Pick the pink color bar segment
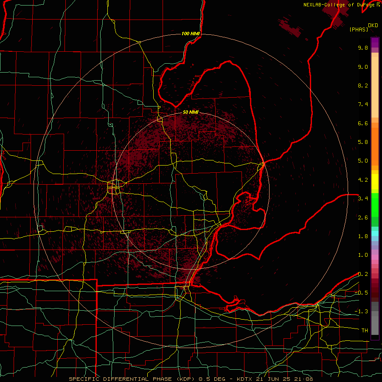The width and height of the screenshot is (382, 382). pos(375,257)
